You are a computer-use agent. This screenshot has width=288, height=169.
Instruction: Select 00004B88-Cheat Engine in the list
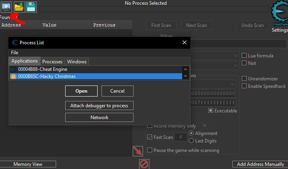click(96, 69)
